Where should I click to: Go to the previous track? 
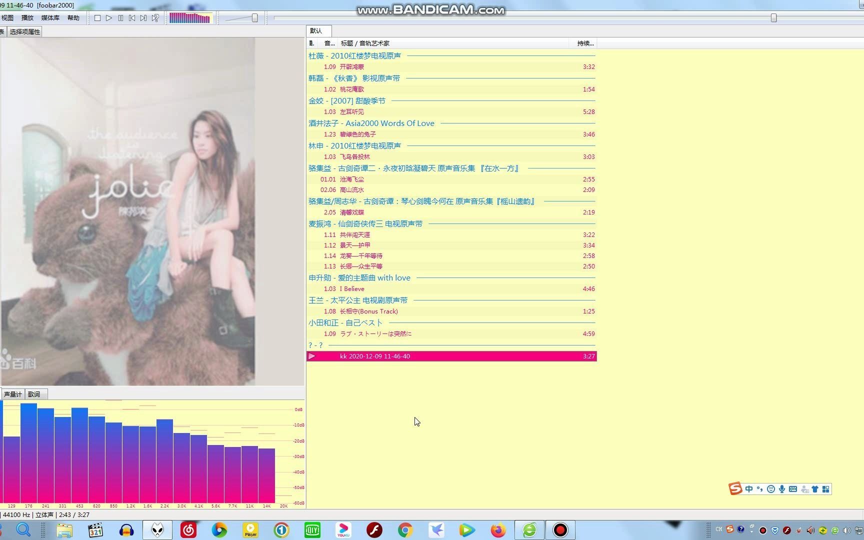point(132,18)
